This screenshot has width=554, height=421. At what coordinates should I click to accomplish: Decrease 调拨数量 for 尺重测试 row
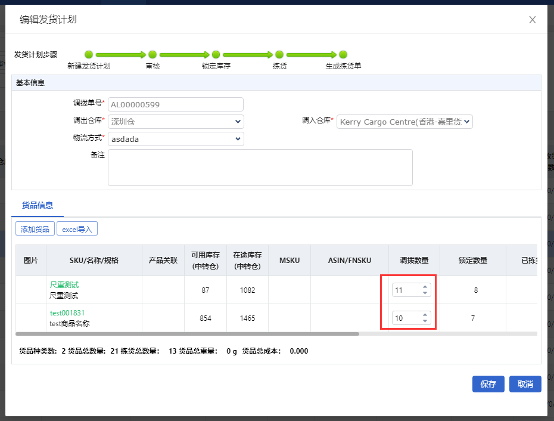[425, 293]
